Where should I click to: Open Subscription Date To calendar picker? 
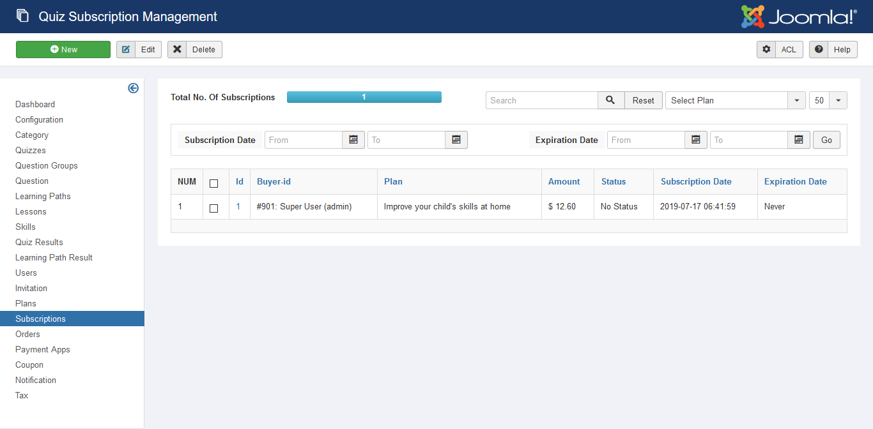[x=456, y=140]
